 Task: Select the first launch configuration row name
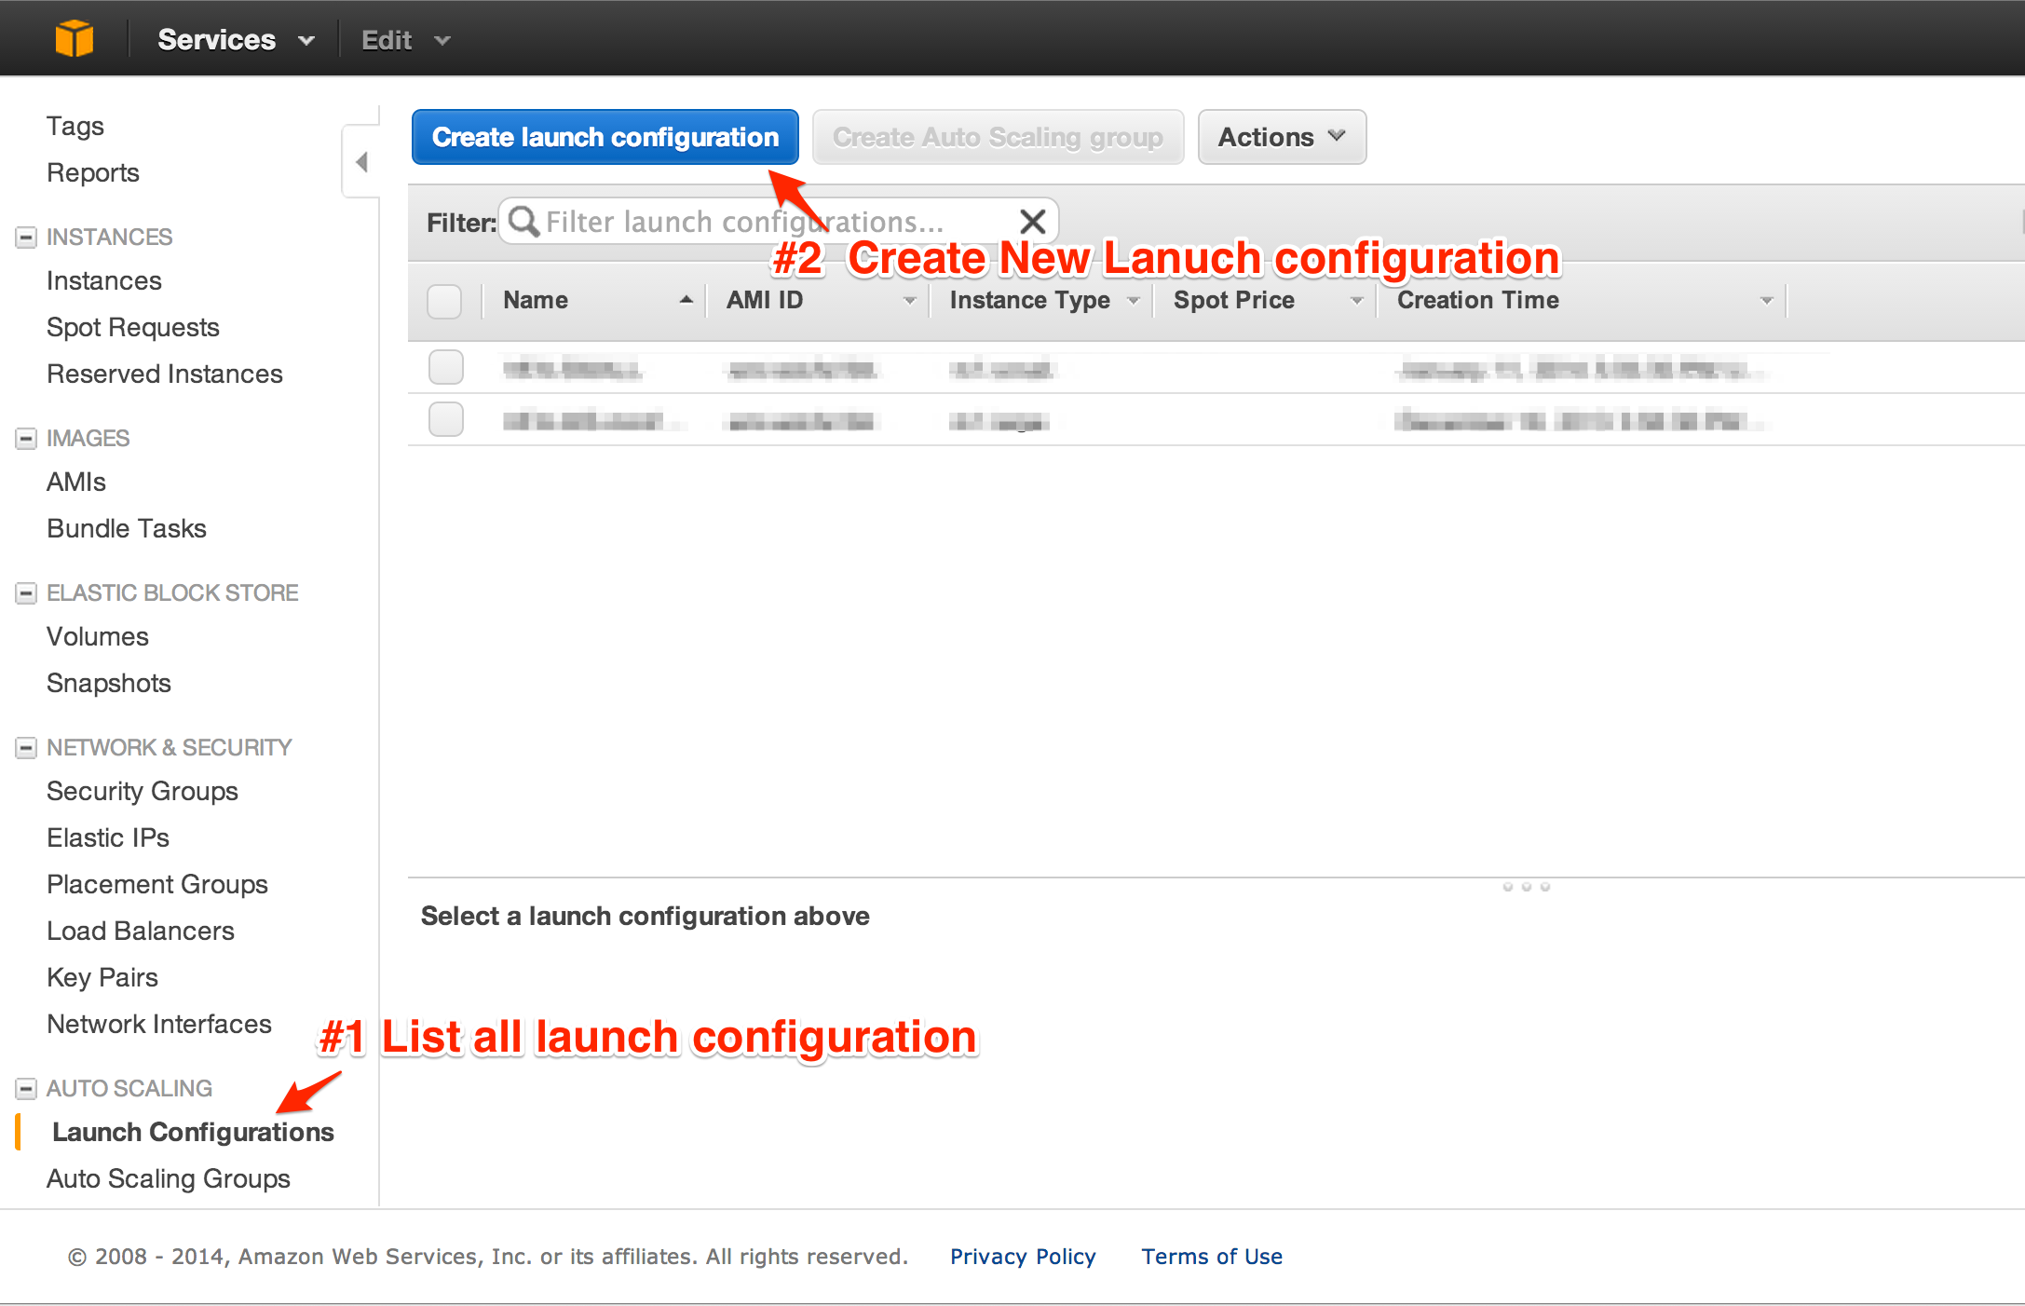tap(572, 370)
